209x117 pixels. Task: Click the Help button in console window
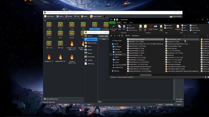[89, 105]
